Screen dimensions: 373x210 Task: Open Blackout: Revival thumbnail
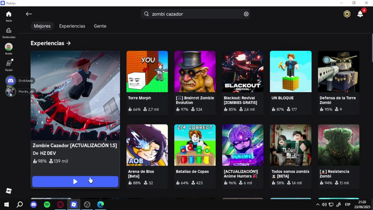point(243,71)
